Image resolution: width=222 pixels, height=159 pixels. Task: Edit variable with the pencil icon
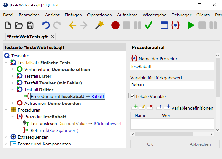[142, 107]
